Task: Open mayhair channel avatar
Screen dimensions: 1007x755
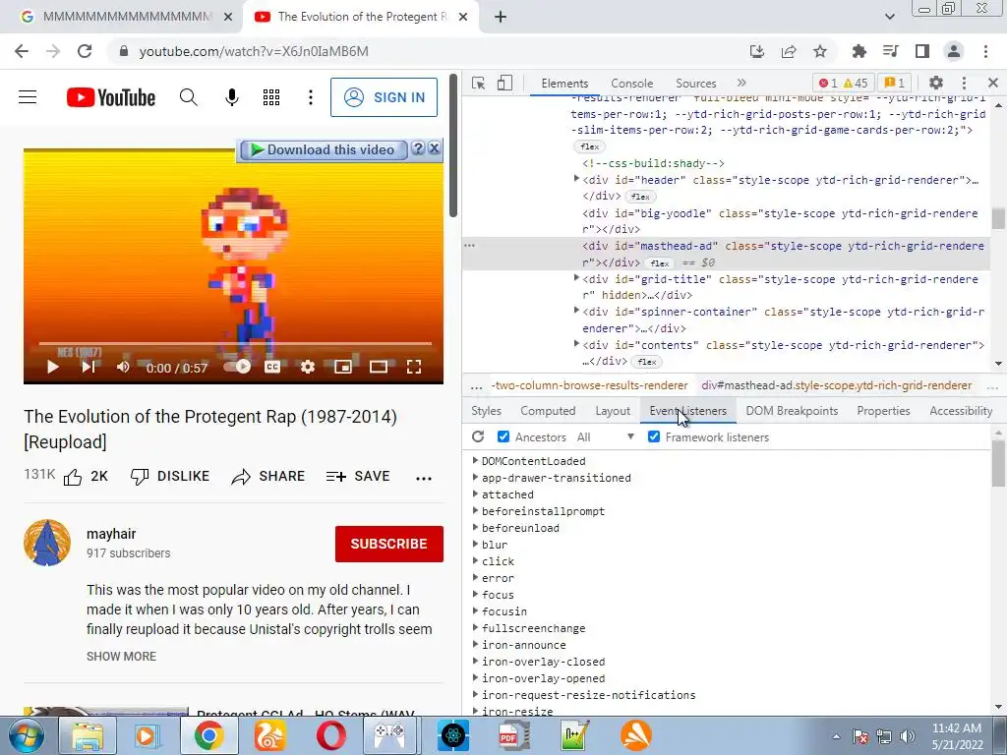Action: click(x=47, y=543)
